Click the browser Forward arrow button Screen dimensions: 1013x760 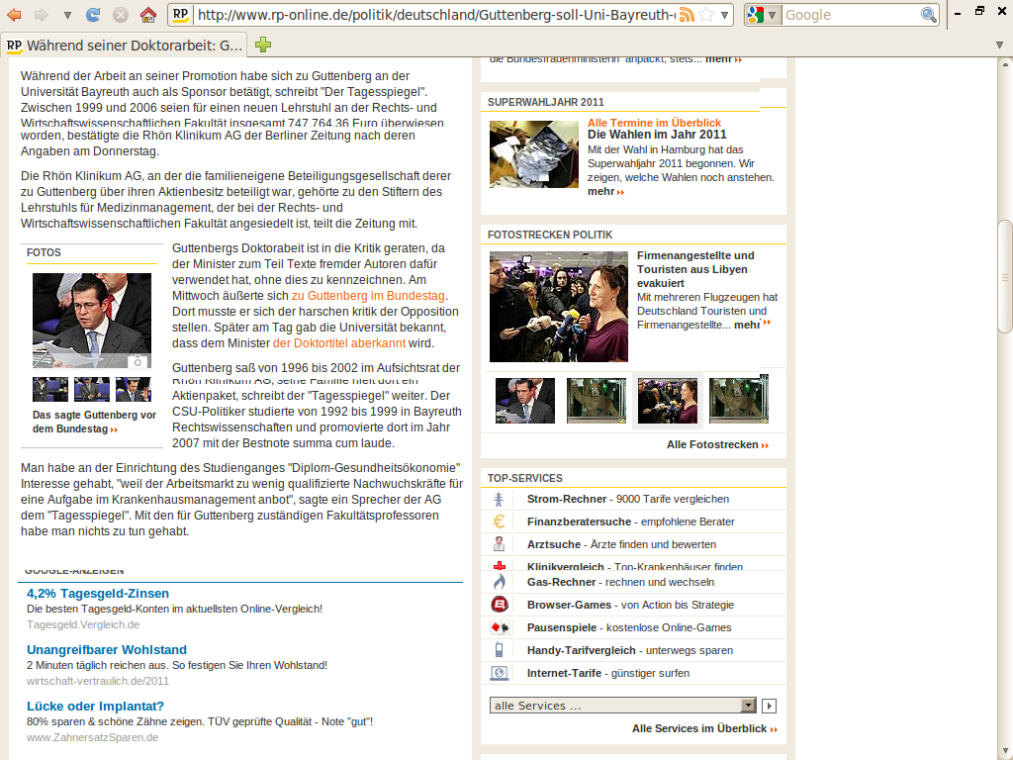tap(42, 14)
